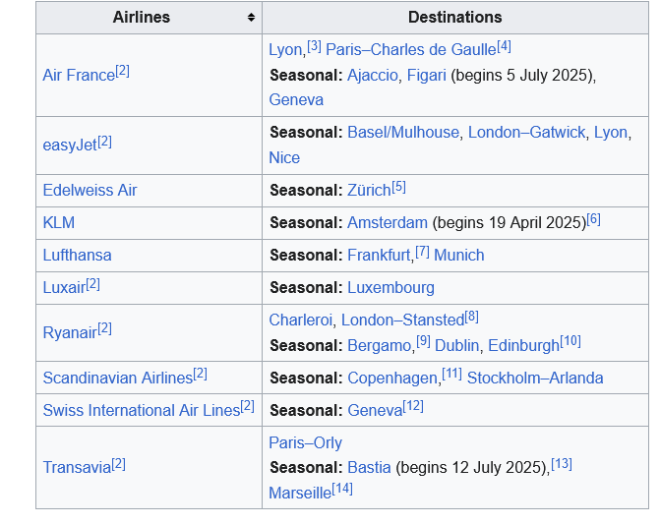Jump to citation 8 after London–Stansted
This screenshot has width=660, height=525.
click(x=472, y=317)
